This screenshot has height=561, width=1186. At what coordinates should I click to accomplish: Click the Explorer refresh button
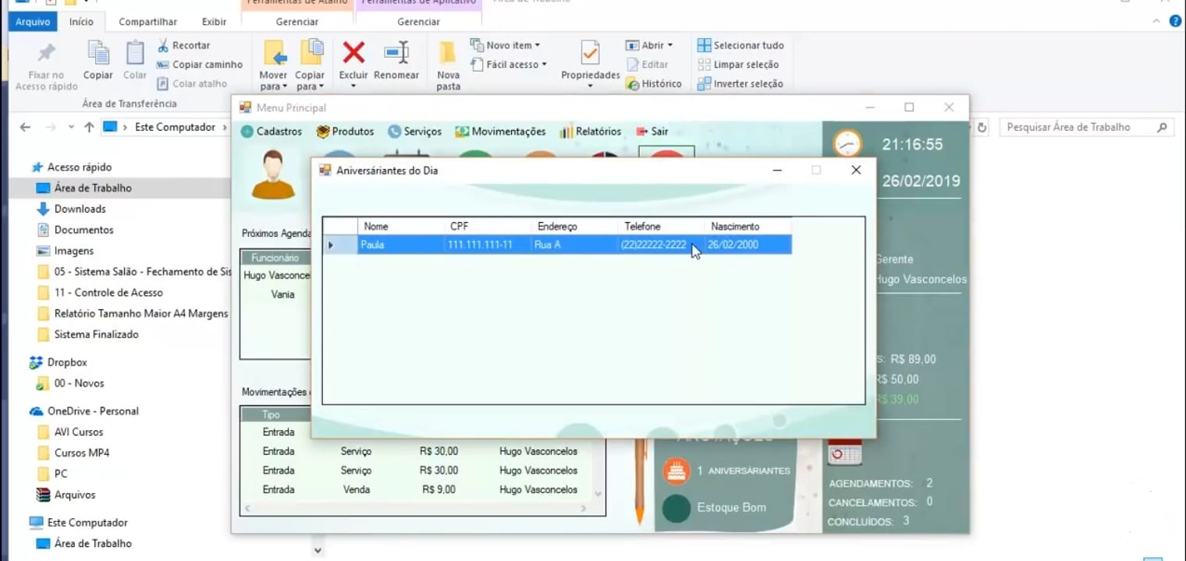coord(982,127)
